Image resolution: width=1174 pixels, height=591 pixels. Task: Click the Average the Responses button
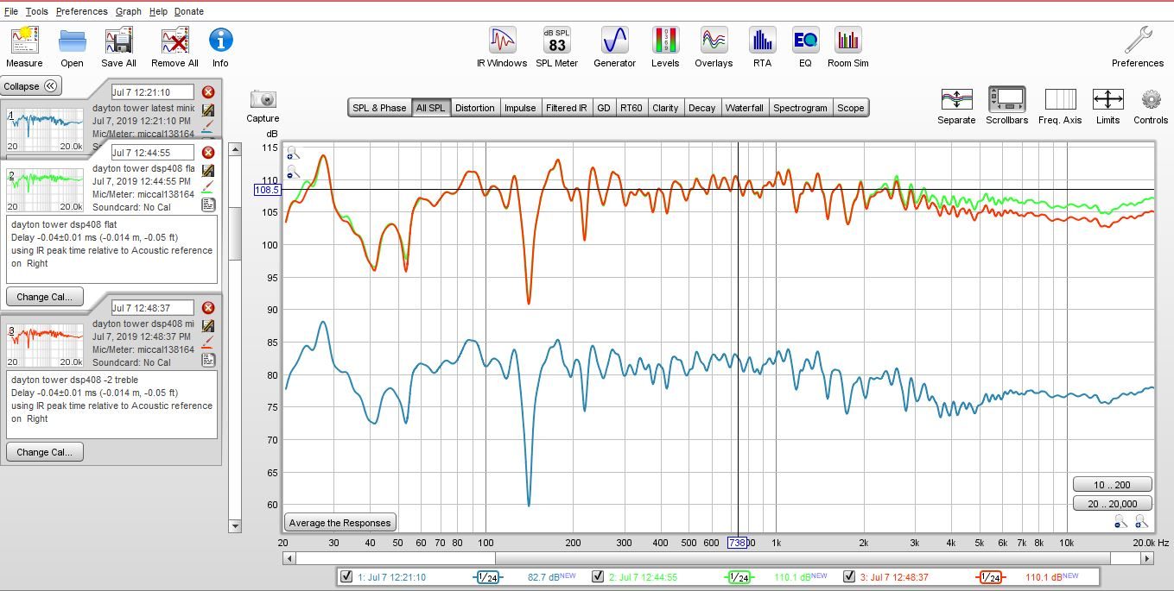340,523
